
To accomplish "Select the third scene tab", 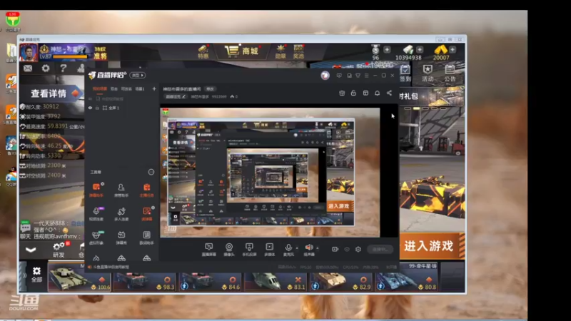I will pos(126,88).
